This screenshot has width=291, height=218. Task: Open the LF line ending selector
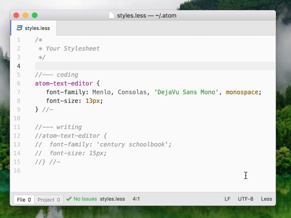[227, 199]
